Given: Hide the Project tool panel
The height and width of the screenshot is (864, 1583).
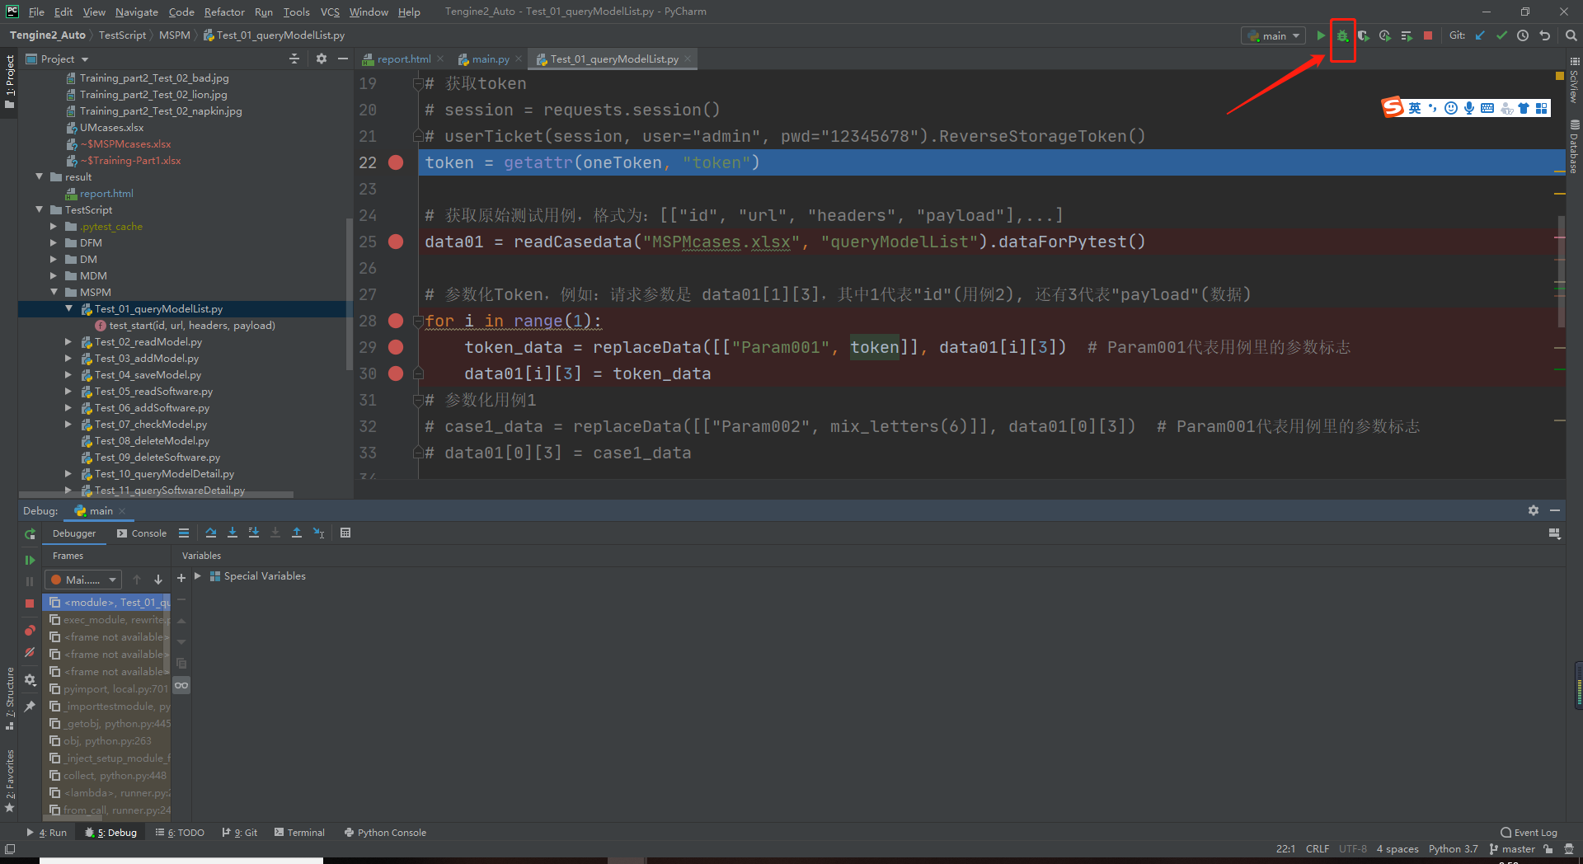Looking at the screenshot, I should pos(343,59).
